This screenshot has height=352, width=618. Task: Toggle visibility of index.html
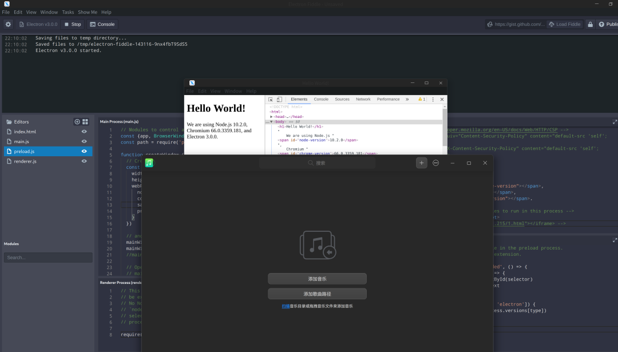(x=84, y=132)
